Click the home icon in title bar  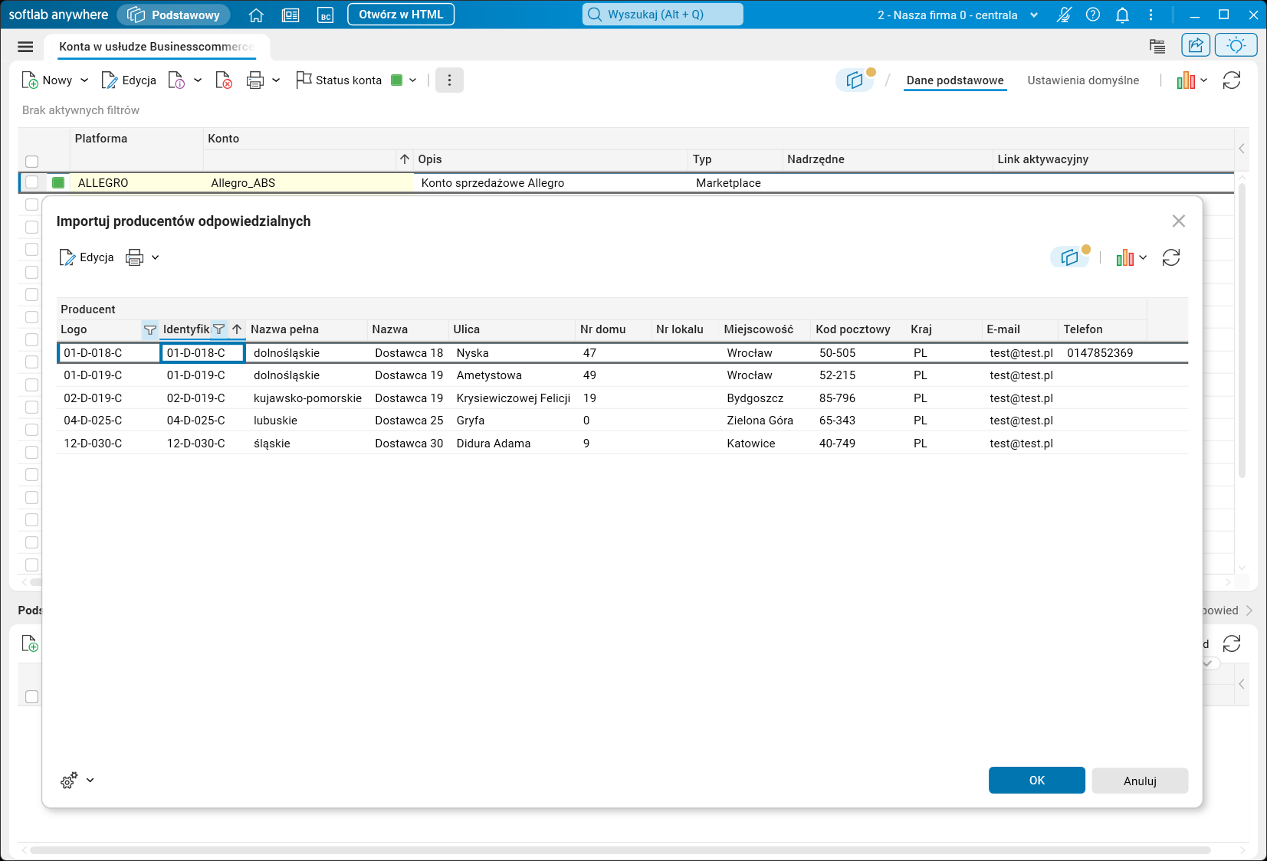point(256,15)
